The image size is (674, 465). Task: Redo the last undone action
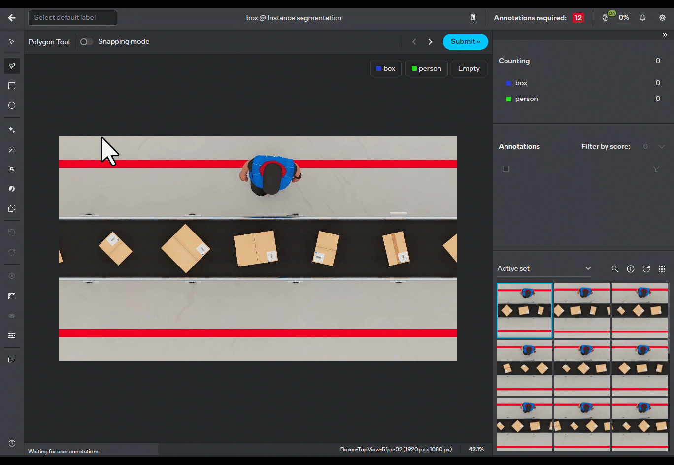click(12, 252)
